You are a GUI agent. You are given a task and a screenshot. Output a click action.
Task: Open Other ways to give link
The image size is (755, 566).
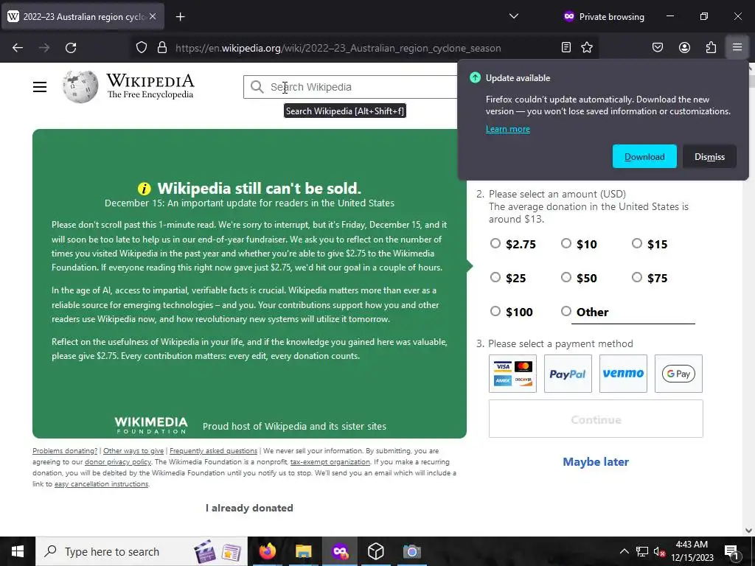133,451
